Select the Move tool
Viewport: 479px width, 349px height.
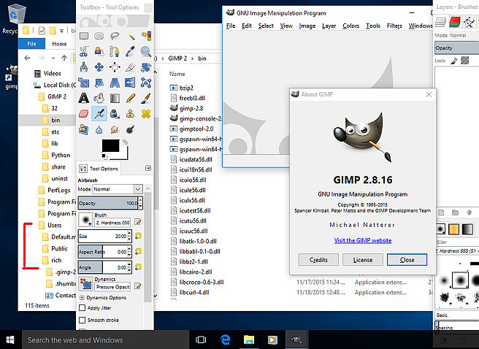click(x=99, y=67)
